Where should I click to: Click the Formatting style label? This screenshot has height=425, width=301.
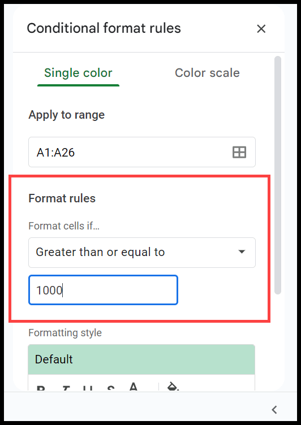point(65,333)
